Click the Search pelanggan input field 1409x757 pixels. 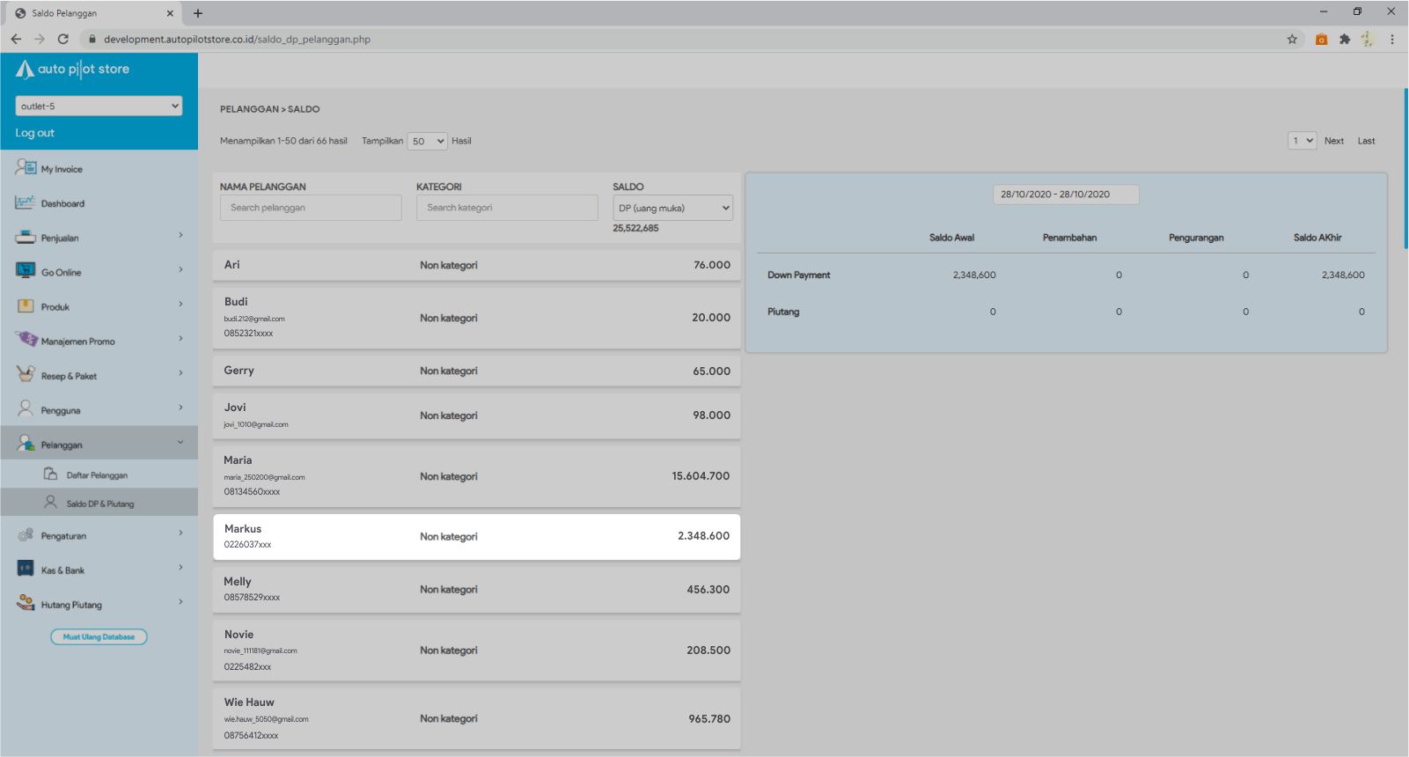click(x=311, y=208)
